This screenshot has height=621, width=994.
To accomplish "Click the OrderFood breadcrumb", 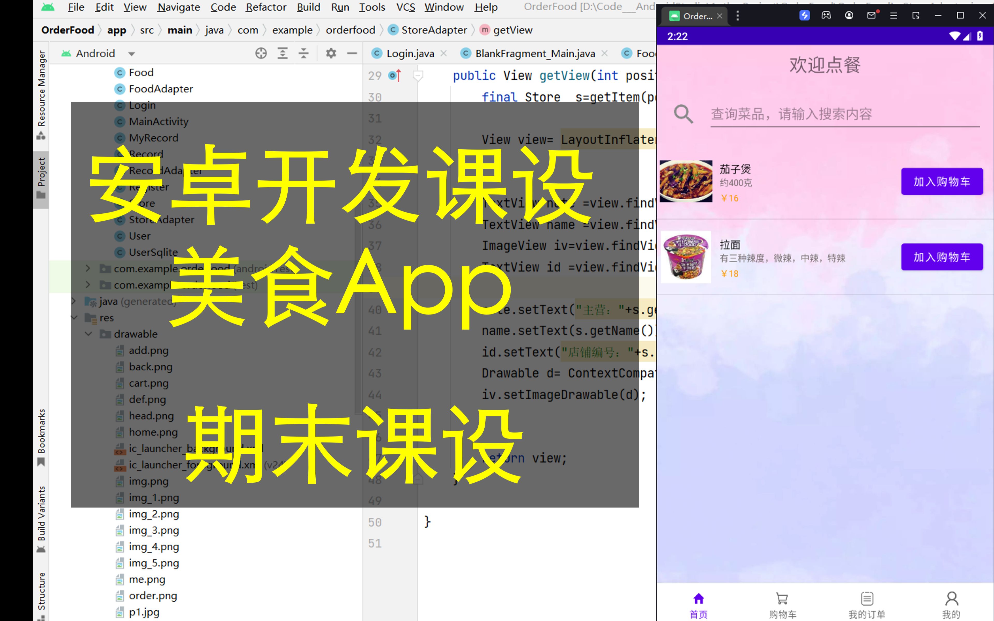I will click(x=68, y=30).
